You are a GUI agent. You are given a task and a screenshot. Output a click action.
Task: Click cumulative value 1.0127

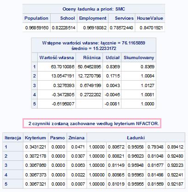(x=148, y=85)
